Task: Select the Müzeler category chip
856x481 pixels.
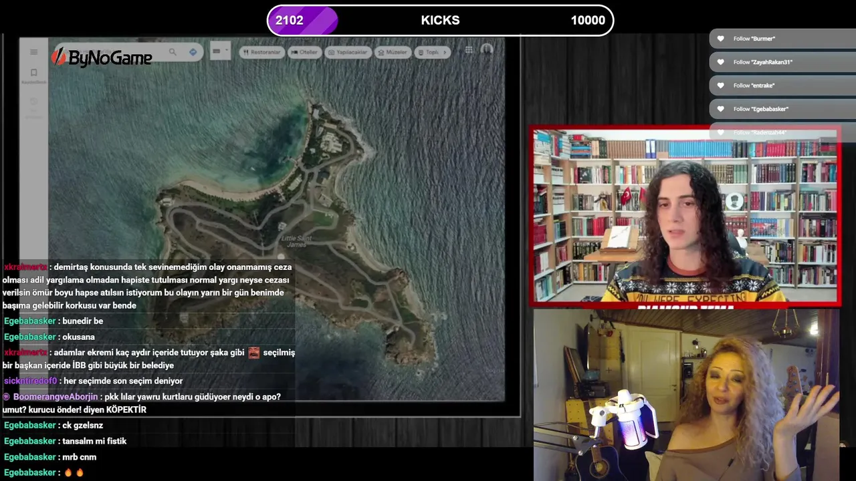Action: point(393,52)
